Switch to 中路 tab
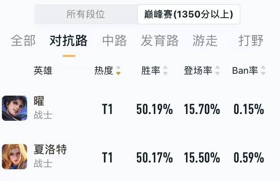Screen dimensions: 280x181 pos(114,41)
